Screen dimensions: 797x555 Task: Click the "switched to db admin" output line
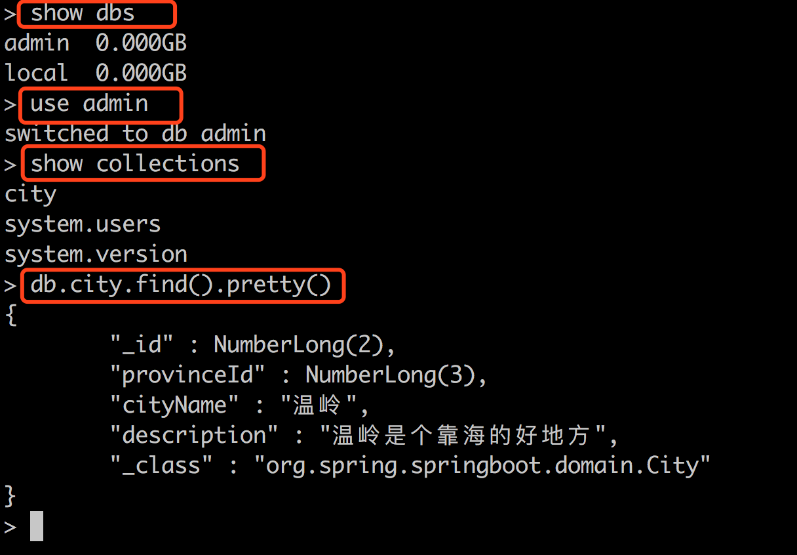135,134
